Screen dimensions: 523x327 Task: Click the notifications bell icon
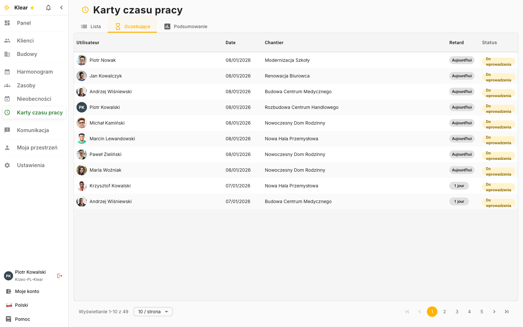(x=48, y=8)
